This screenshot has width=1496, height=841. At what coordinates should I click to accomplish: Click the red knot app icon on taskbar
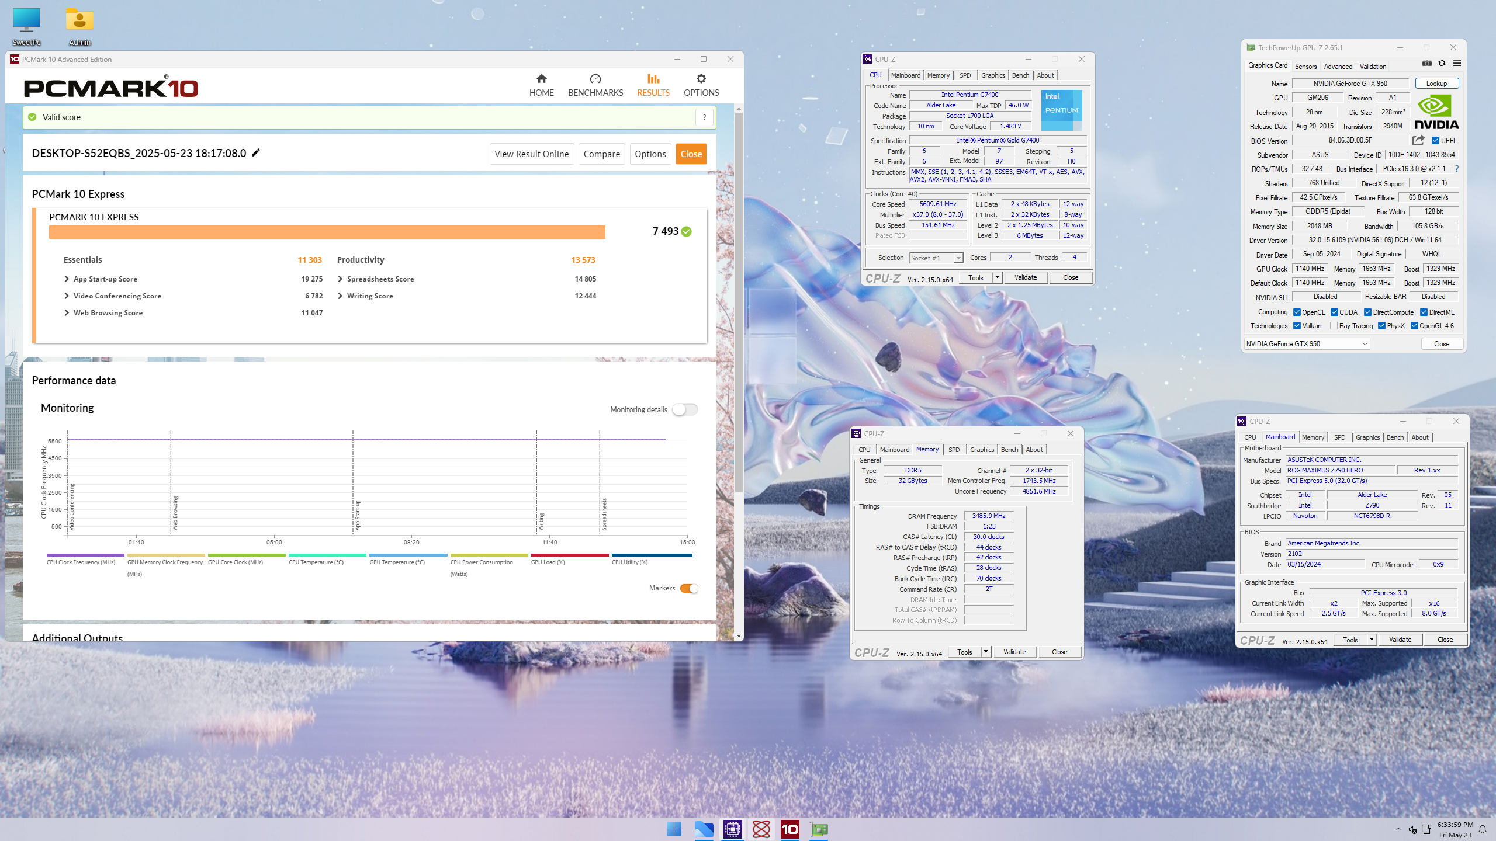click(x=761, y=829)
